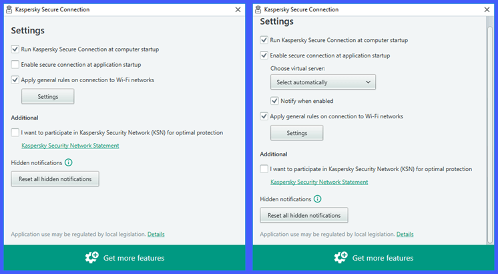Image resolution: width=498 pixels, height=274 pixels.
Task: Click the Choose virtual server label
Action: click(x=298, y=68)
